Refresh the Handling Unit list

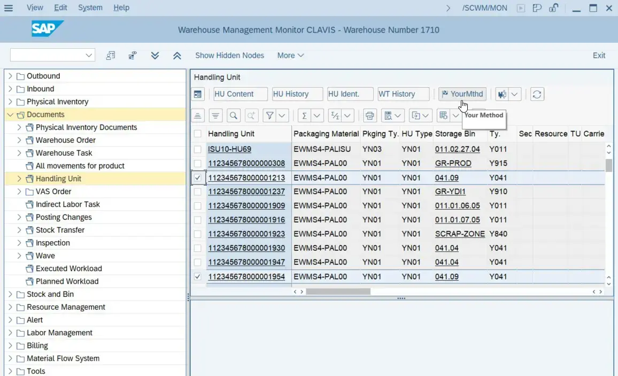[537, 94]
